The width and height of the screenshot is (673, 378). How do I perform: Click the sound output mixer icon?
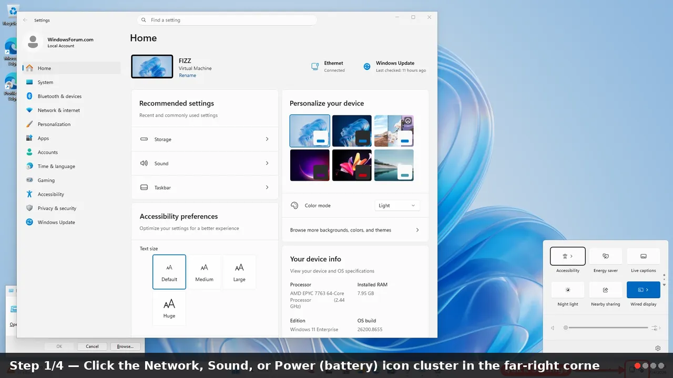click(x=655, y=328)
